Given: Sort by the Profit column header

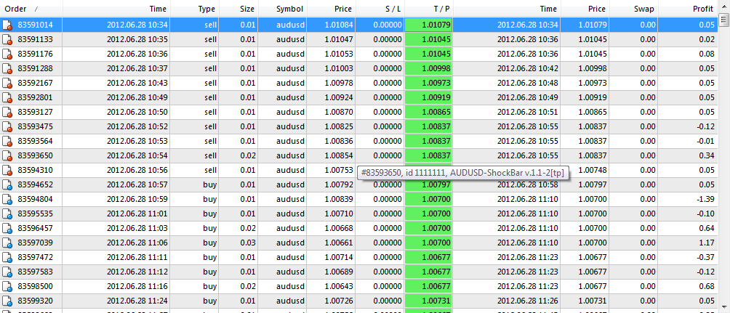Looking at the screenshot, I should click(688, 9).
